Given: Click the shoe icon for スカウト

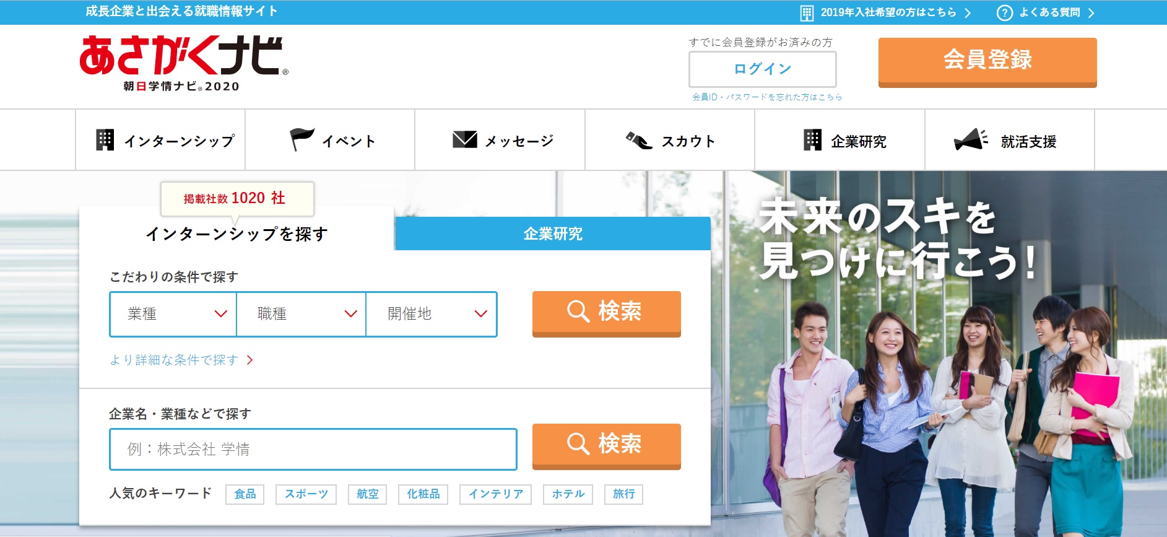Looking at the screenshot, I should (639, 141).
